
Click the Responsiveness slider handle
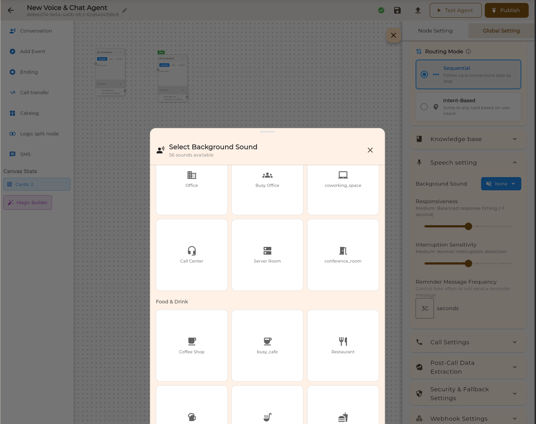468,226
